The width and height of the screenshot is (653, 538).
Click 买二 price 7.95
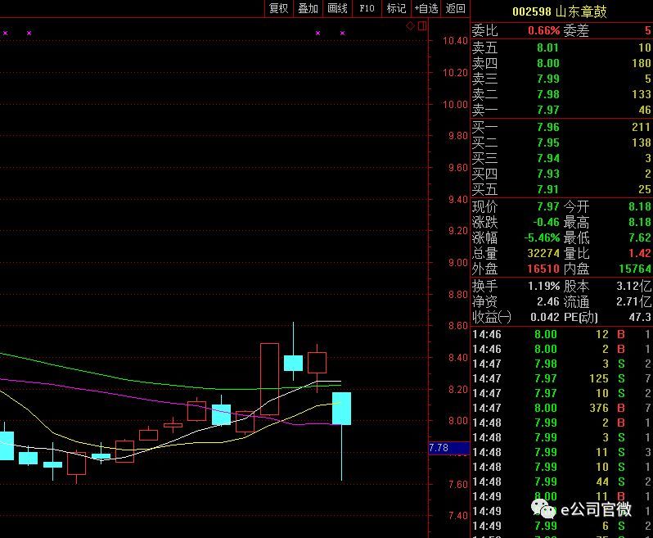[547, 142]
